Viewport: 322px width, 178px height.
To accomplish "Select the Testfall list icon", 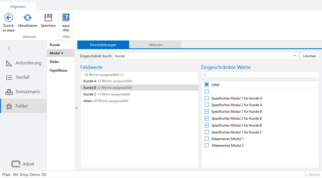I will tap(9, 77).
